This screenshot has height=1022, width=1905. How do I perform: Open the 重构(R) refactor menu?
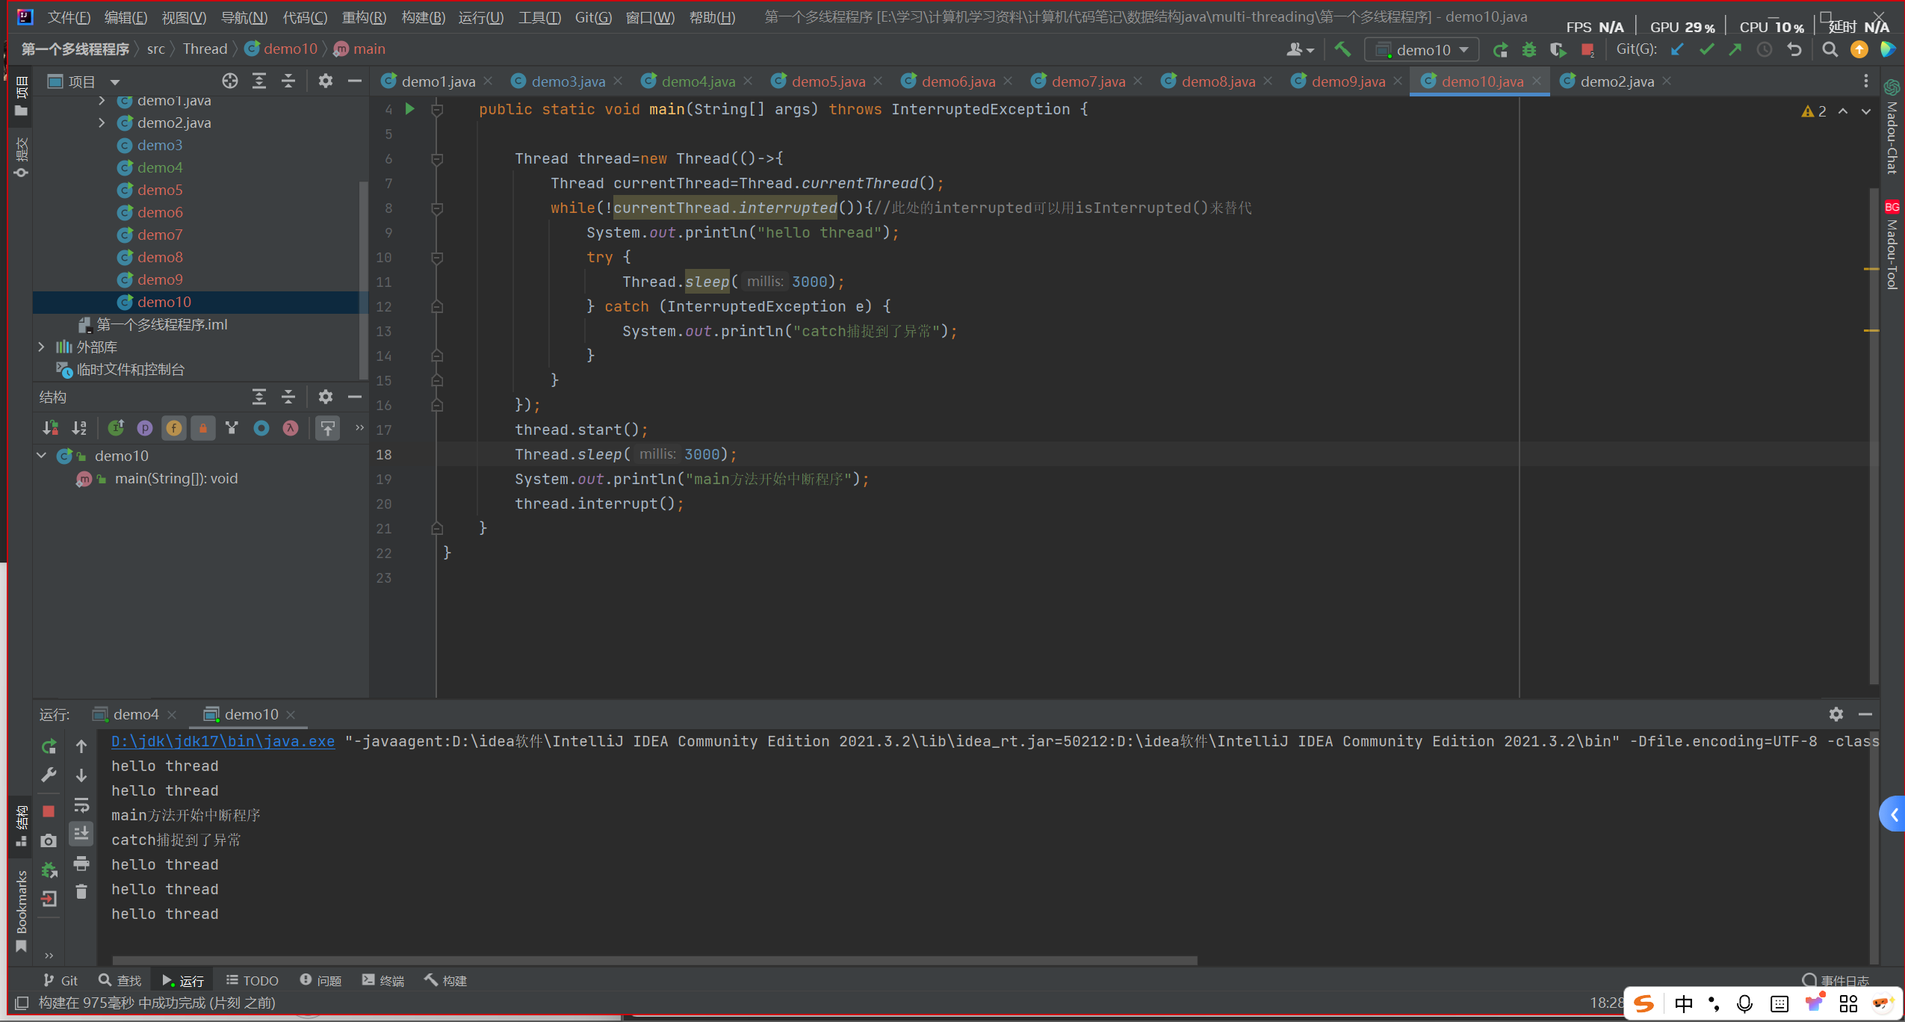coord(364,17)
